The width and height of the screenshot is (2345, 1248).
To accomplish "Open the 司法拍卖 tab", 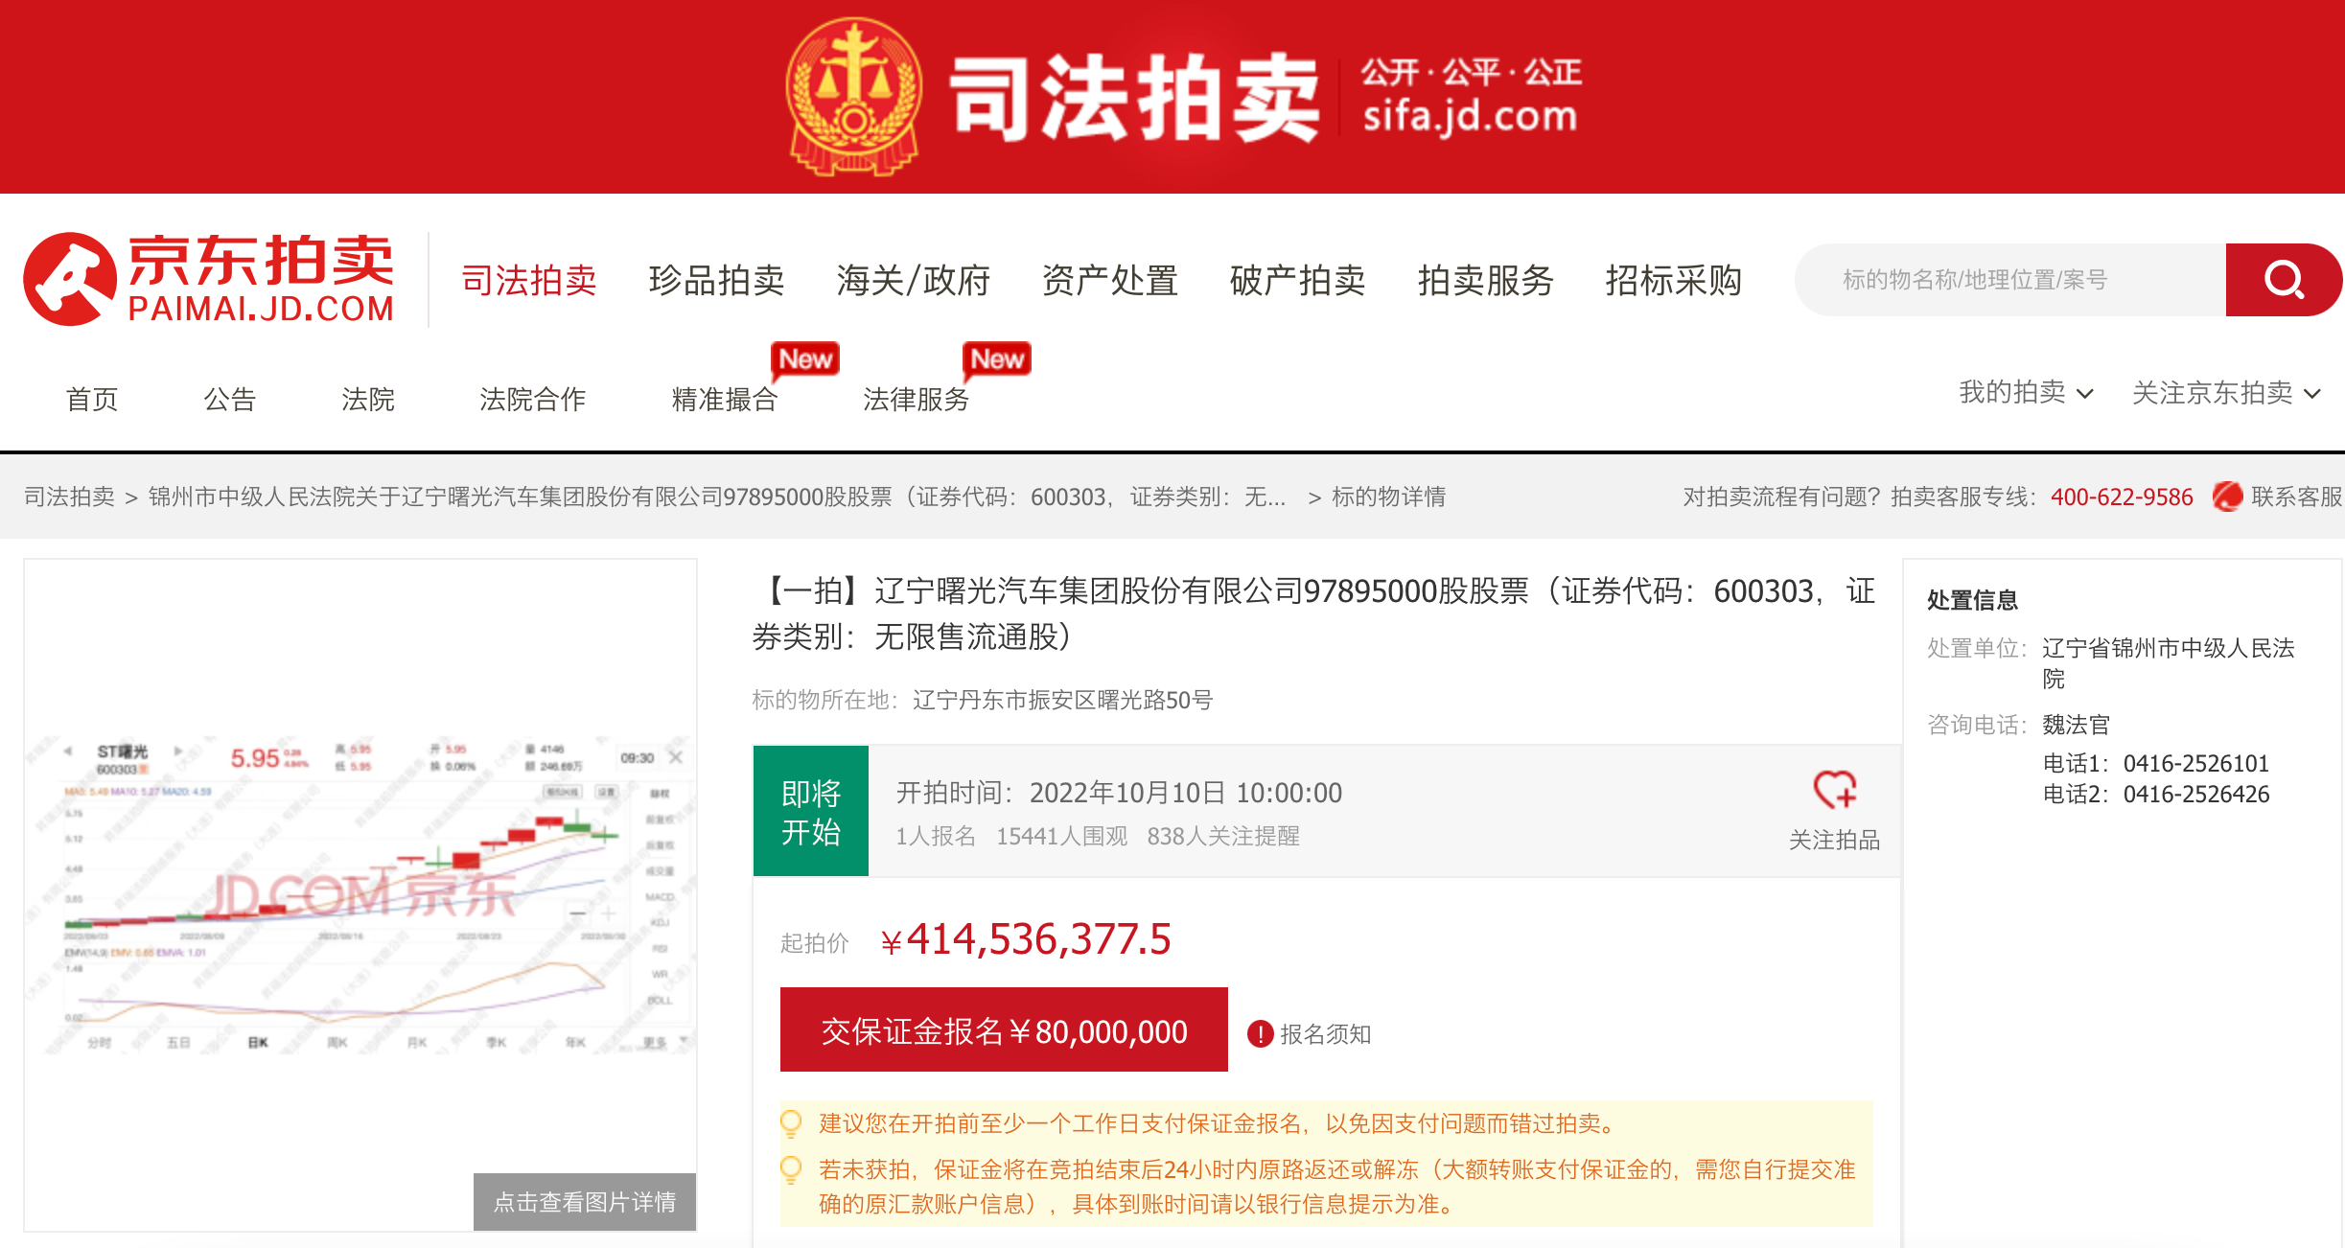I will point(529,280).
